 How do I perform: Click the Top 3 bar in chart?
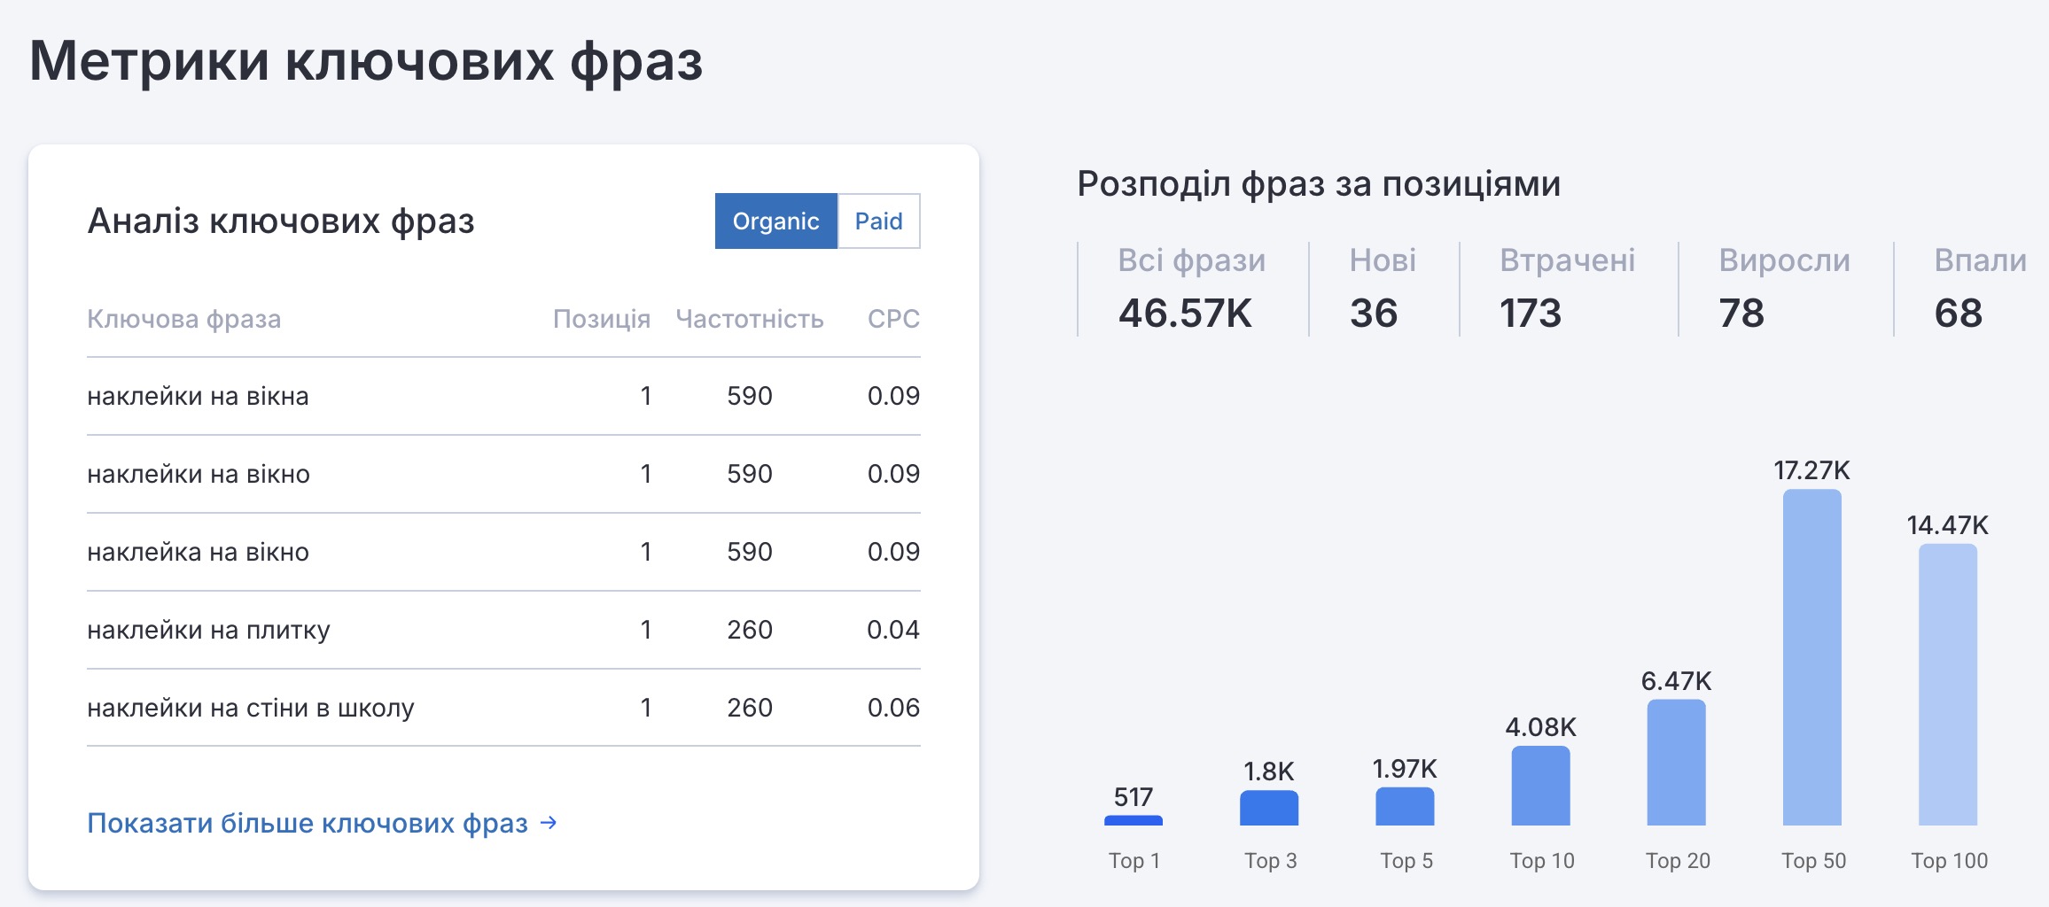[x=1268, y=808]
